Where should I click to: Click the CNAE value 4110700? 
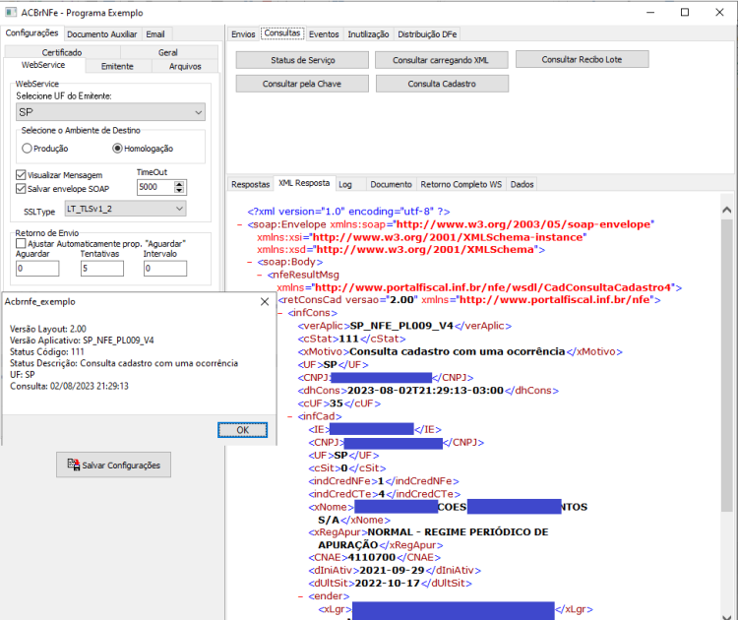[371, 557]
